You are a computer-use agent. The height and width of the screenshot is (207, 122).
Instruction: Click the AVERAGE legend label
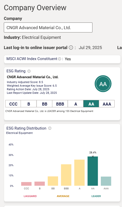pos(63,196)
